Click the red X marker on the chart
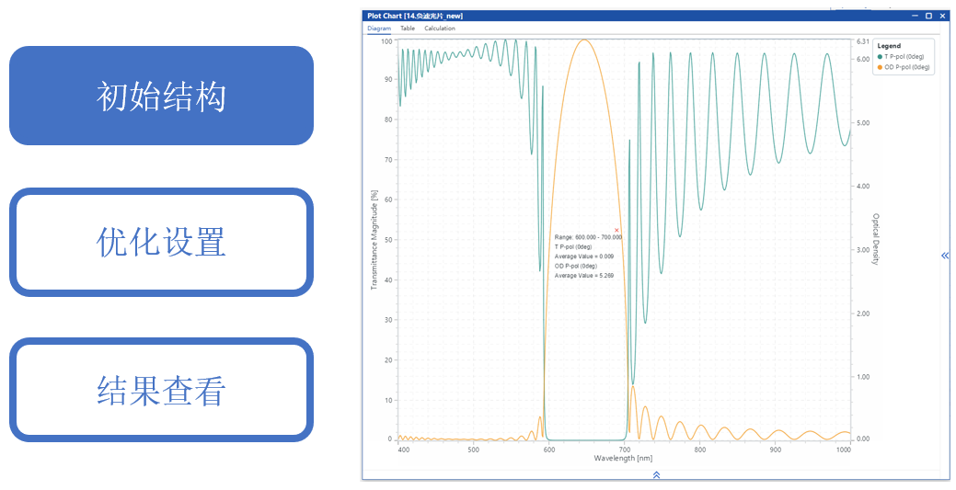Viewport: 956px width, 490px height. [x=616, y=230]
